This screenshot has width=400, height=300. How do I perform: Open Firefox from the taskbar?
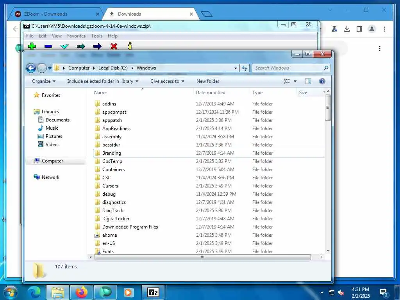(82, 292)
